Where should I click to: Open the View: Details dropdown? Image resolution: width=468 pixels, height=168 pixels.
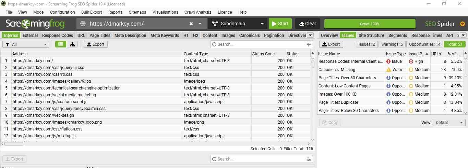tap(449, 123)
